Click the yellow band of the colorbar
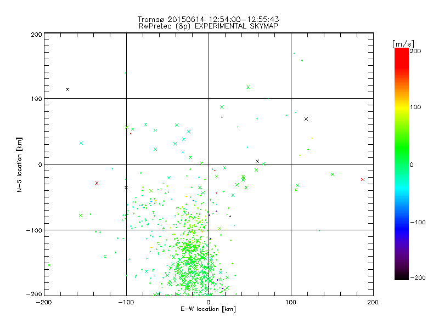The height and width of the screenshot is (329, 439). (x=402, y=107)
